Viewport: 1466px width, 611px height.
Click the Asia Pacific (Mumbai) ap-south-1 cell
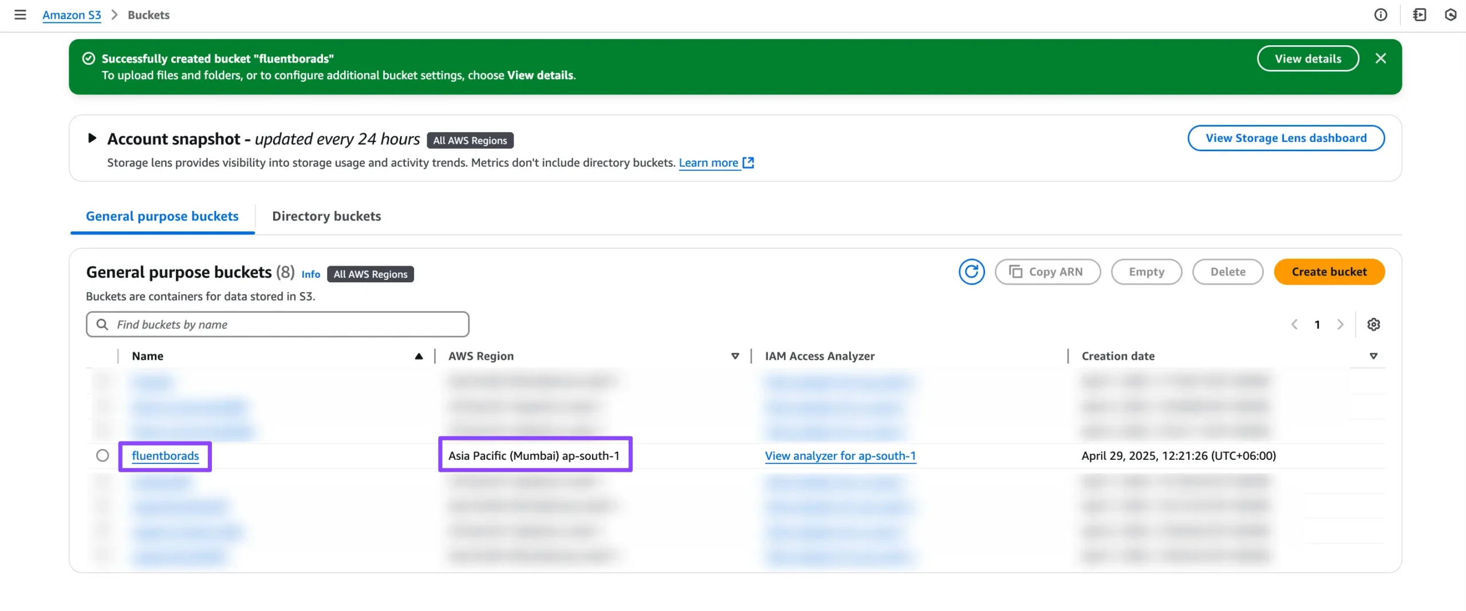(x=534, y=456)
